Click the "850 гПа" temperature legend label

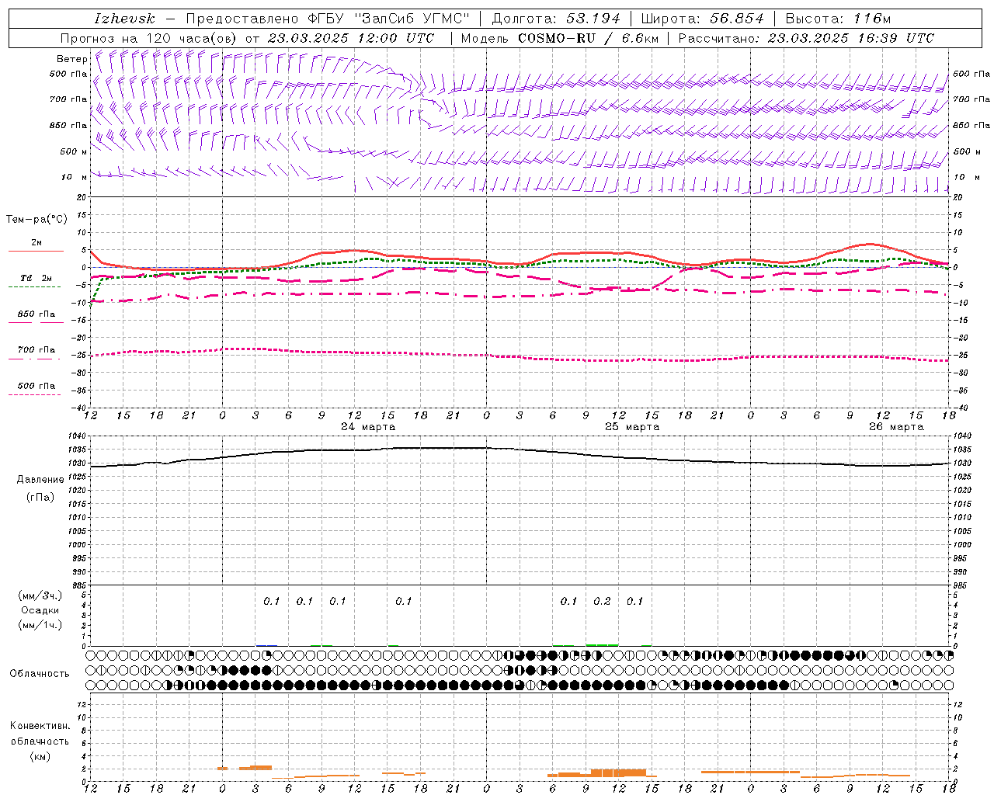click(36, 314)
